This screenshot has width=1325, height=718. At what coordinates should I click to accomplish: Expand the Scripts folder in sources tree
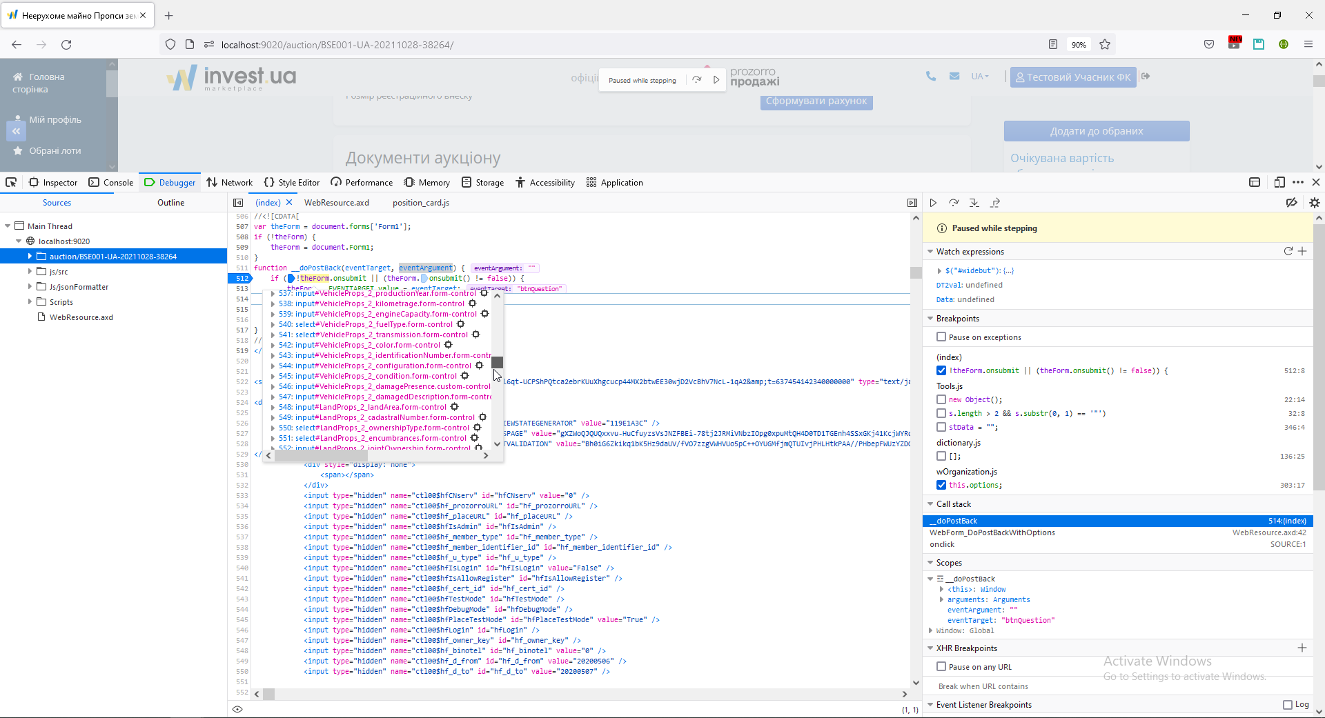point(30,302)
